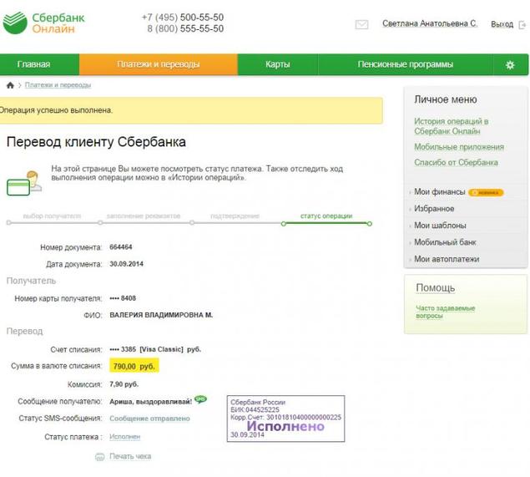Click the заполнение реквизитов step
Viewport: 530px width, 477px height.
click(x=144, y=216)
